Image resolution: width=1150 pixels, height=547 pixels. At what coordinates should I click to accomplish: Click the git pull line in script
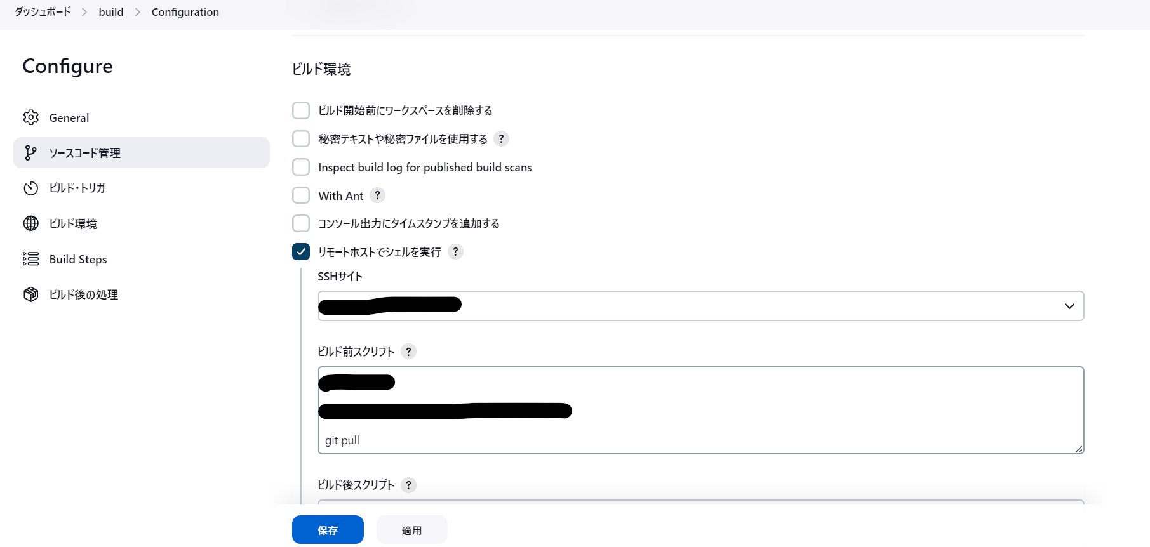click(342, 440)
